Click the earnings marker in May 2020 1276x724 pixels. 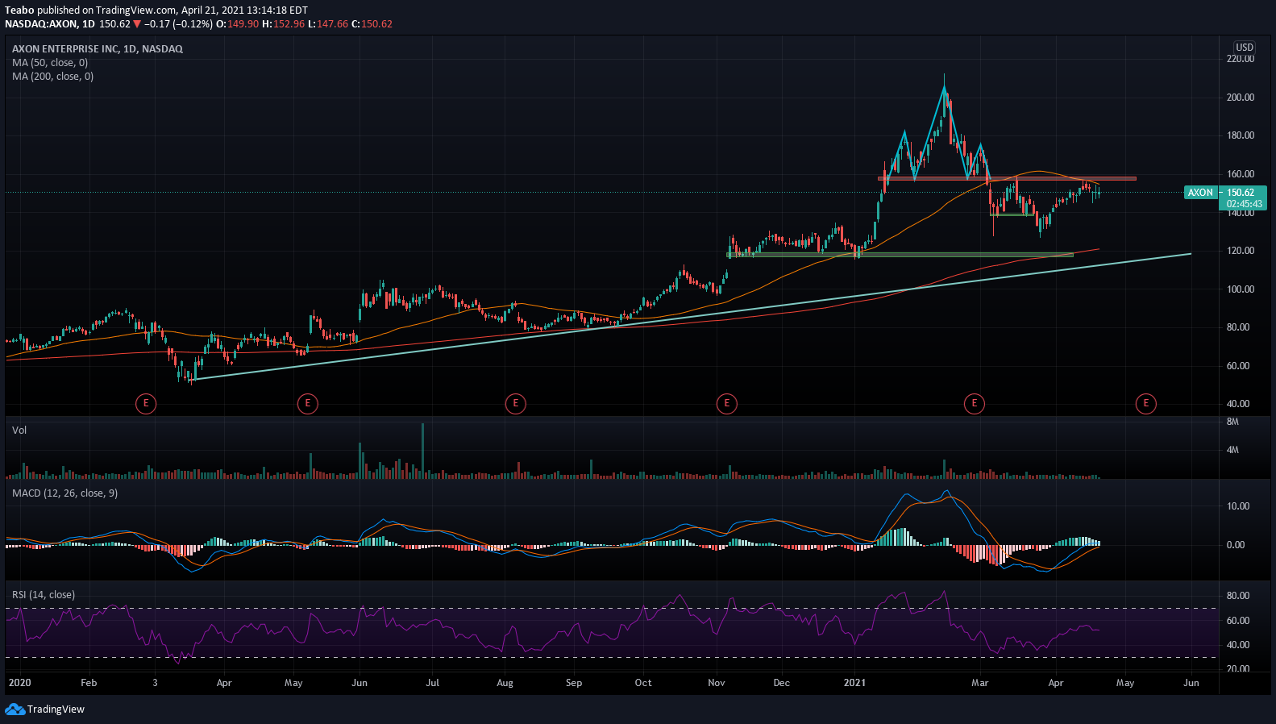(x=307, y=403)
